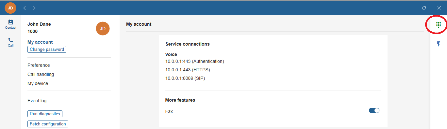Click the Run diagnostics button
Viewport: 447px width, 129px height.
point(45,114)
